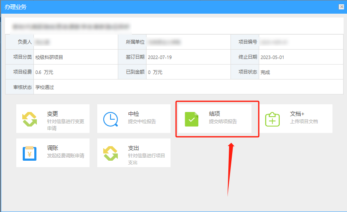The height and width of the screenshot is (212, 347).
Task: Click the 发起经费调账申请 description text
Action: pos(66,156)
